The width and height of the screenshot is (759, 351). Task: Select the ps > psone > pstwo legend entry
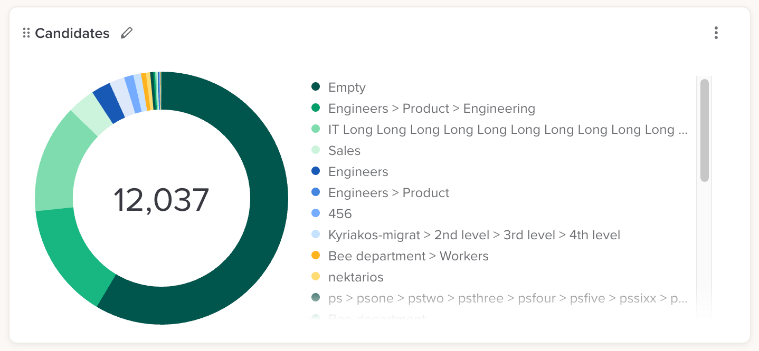tap(507, 298)
